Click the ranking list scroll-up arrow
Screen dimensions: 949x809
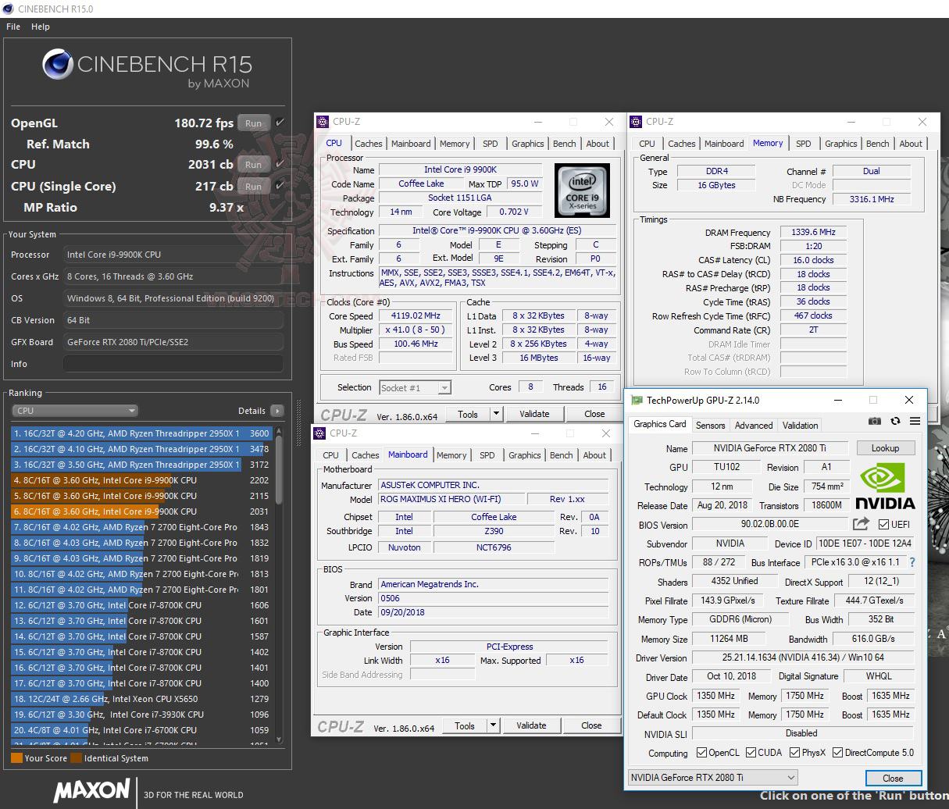click(x=278, y=431)
